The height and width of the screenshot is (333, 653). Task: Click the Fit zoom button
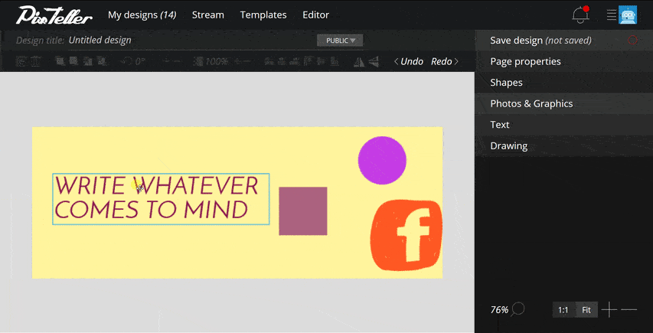(586, 310)
